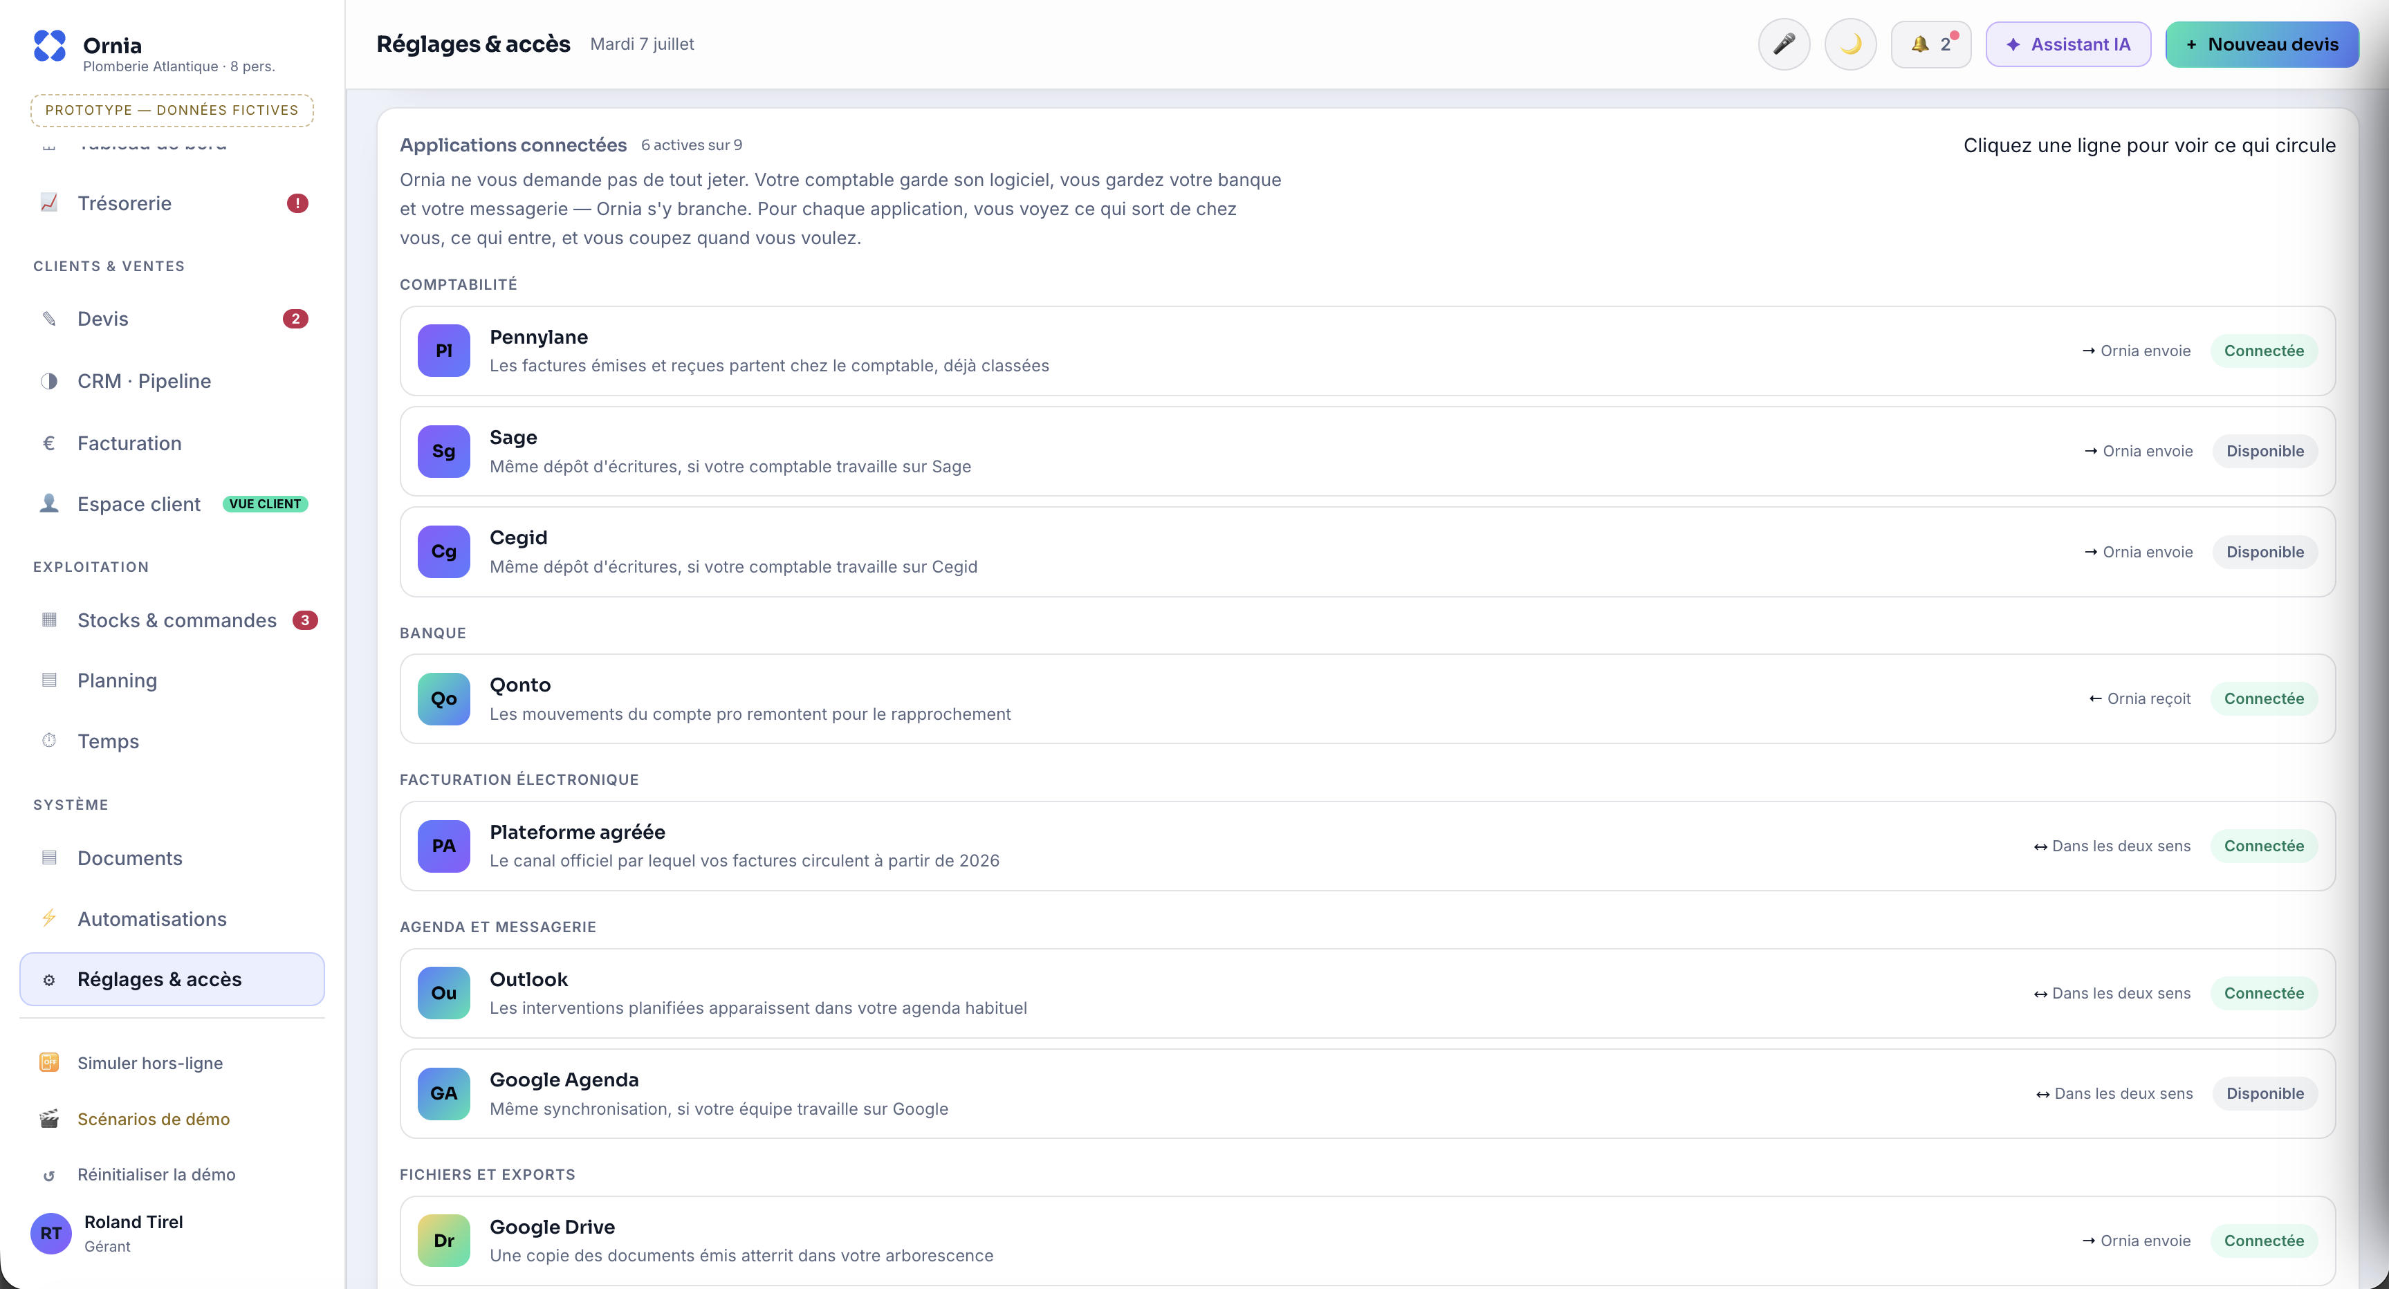Open Trésorerie in the sidebar
2389x1289 pixels.
(x=172, y=203)
